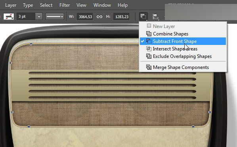This screenshot has width=237, height=147.
Task: Click the shape height H field
Action: (121, 17)
